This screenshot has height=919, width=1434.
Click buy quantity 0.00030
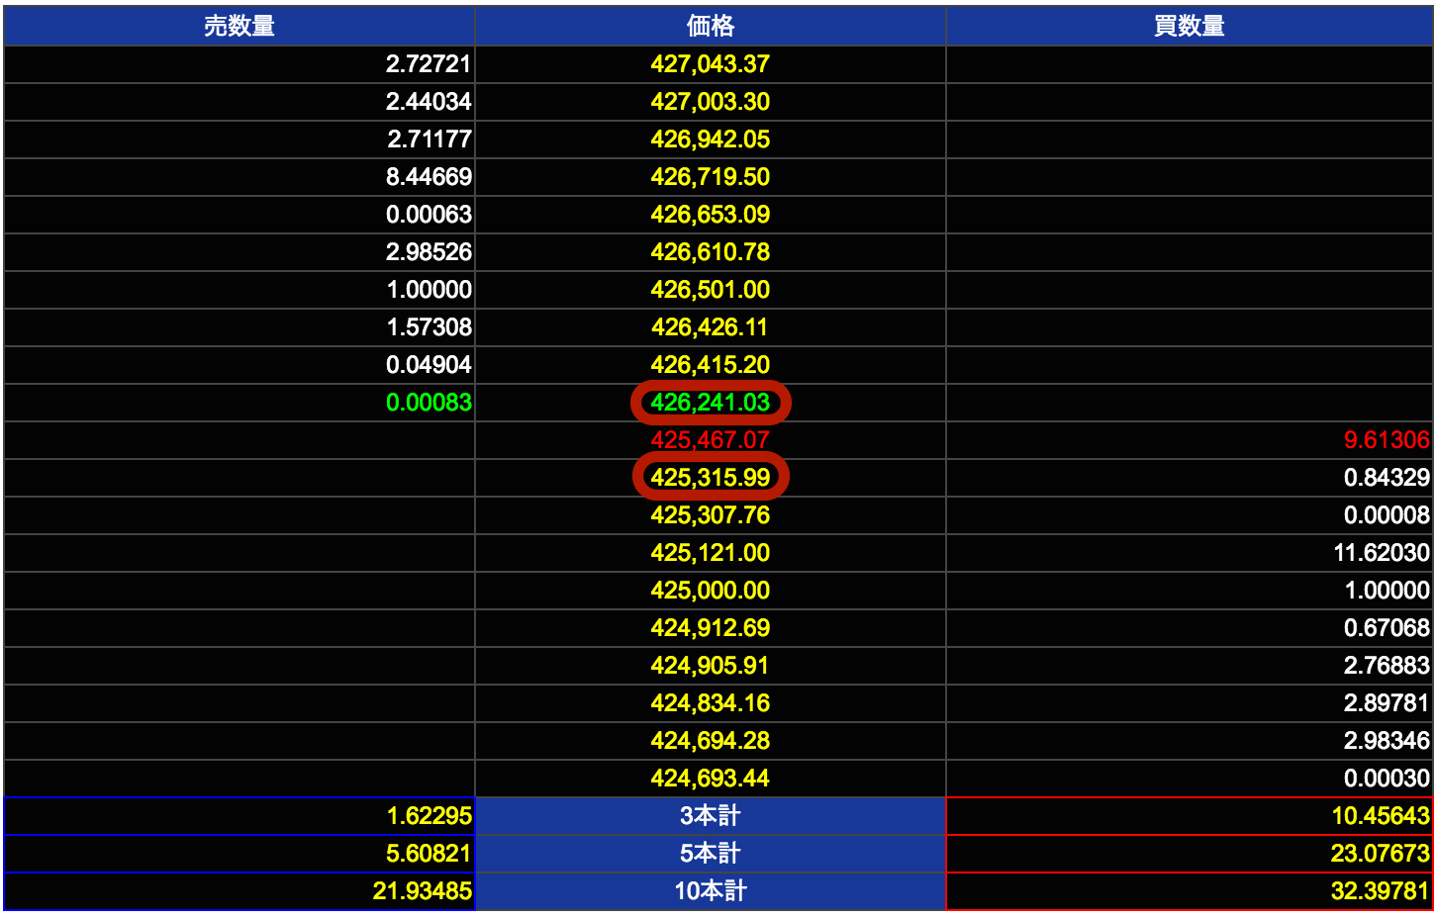1386,779
